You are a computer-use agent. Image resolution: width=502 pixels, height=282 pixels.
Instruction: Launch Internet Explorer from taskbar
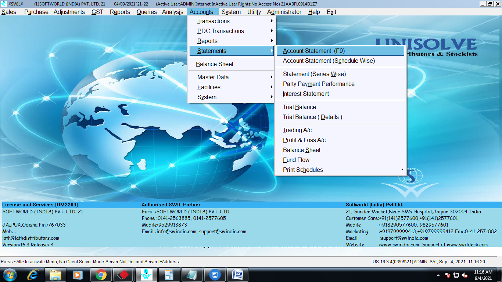pos(33,275)
